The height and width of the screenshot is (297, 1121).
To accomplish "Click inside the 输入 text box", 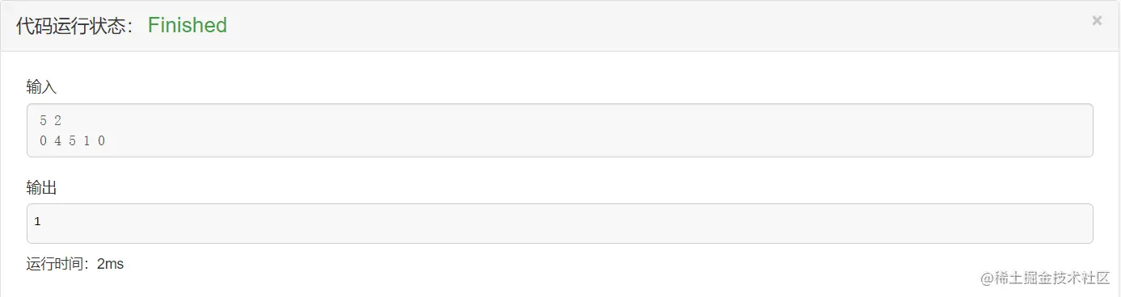I will pos(559,130).
